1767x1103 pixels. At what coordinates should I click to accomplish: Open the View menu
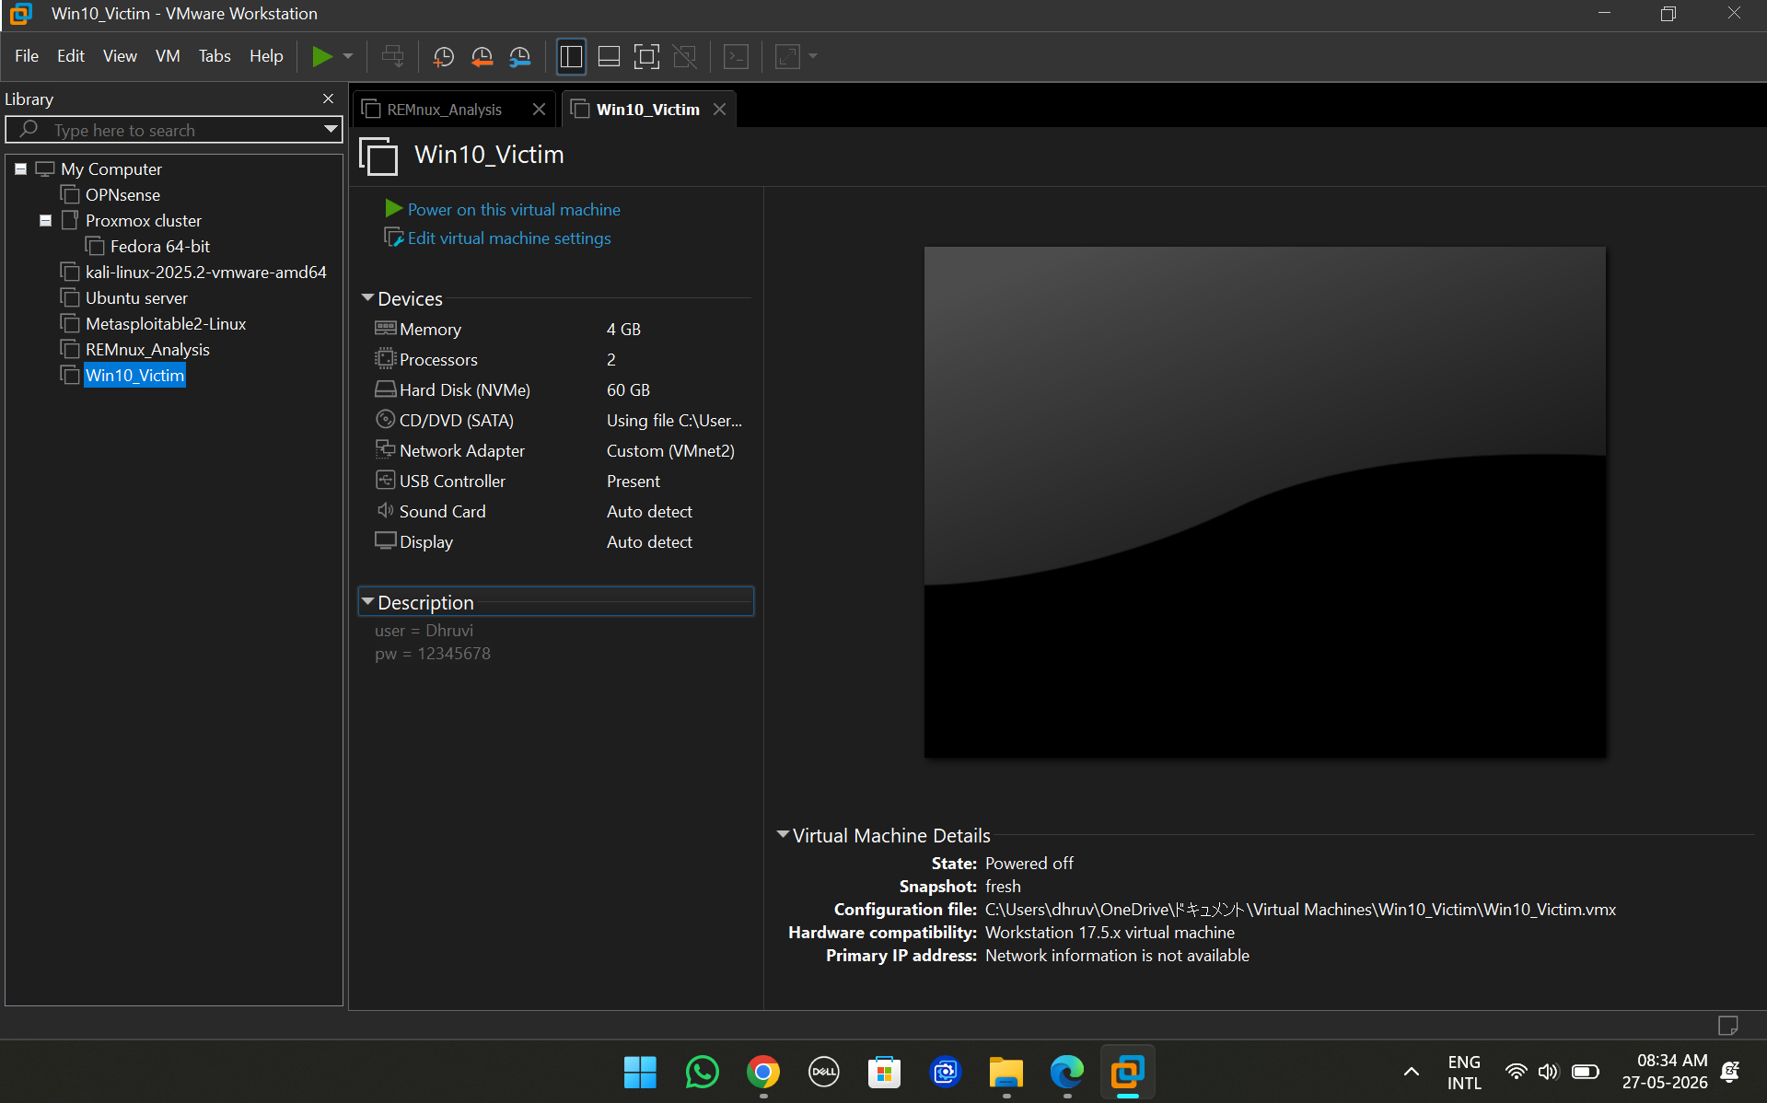120,56
